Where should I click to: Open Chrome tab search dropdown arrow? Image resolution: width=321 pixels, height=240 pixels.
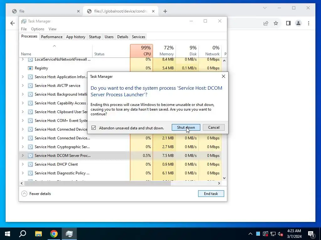265,8
